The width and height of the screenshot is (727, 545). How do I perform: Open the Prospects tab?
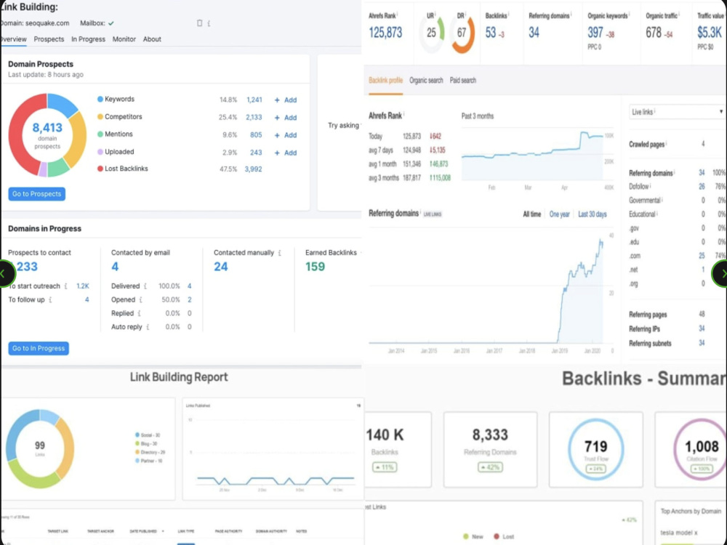click(x=49, y=39)
